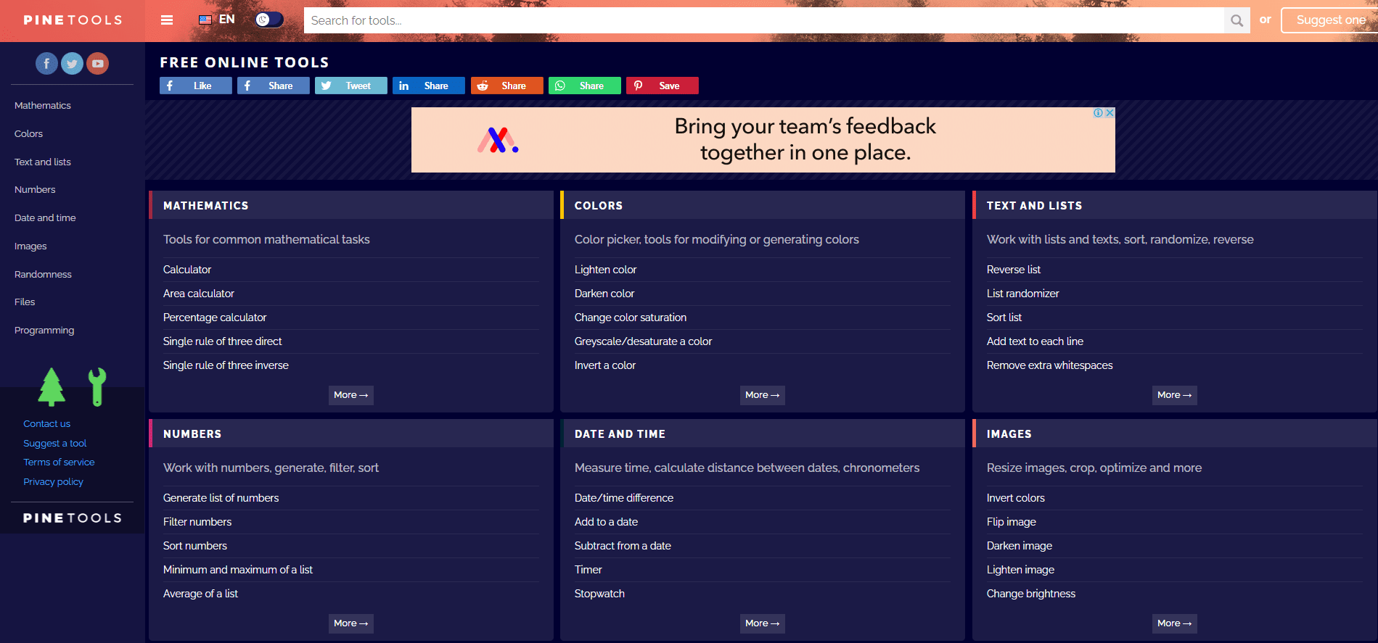Screen dimensions: 1378x643
Task: Open the Filter numbers tool
Action: click(x=197, y=522)
